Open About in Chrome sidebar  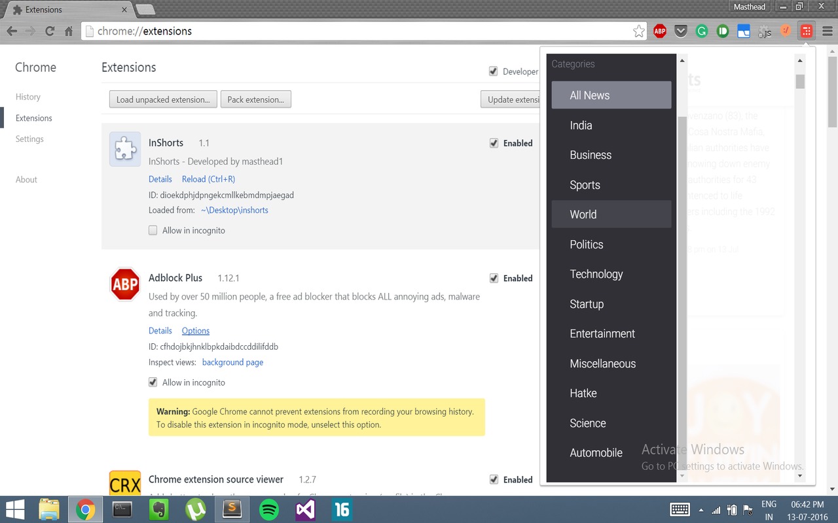pos(26,180)
